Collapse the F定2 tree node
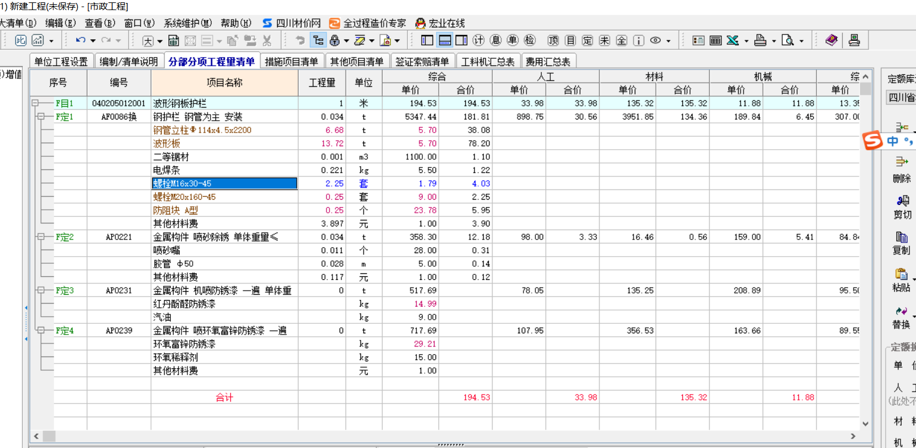The height and width of the screenshot is (448, 916). [41, 237]
